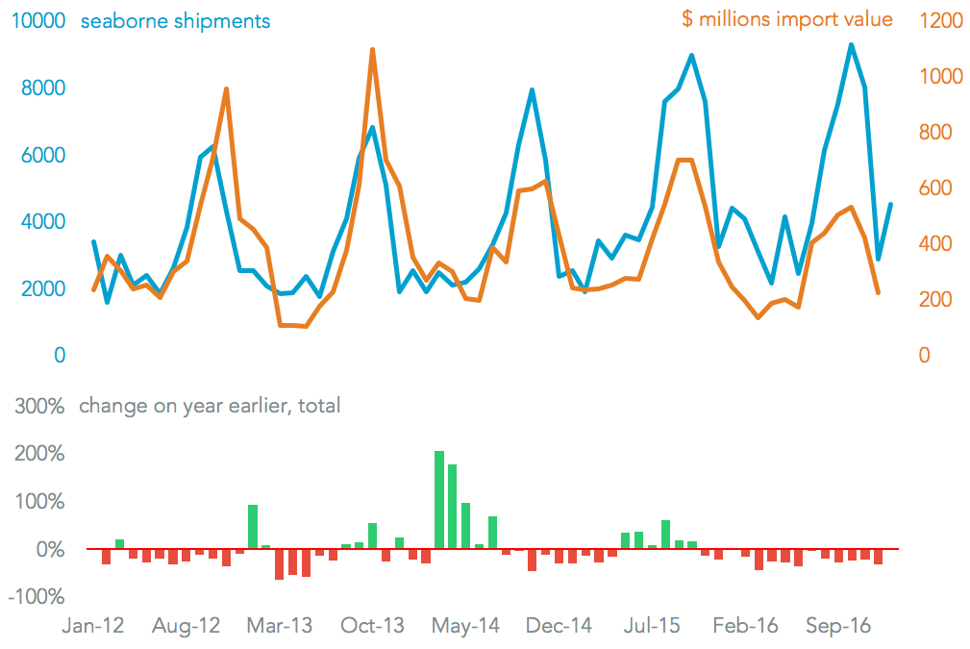Click the Jul-15 x-axis label
The height and width of the screenshot is (649, 970).
[652, 626]
